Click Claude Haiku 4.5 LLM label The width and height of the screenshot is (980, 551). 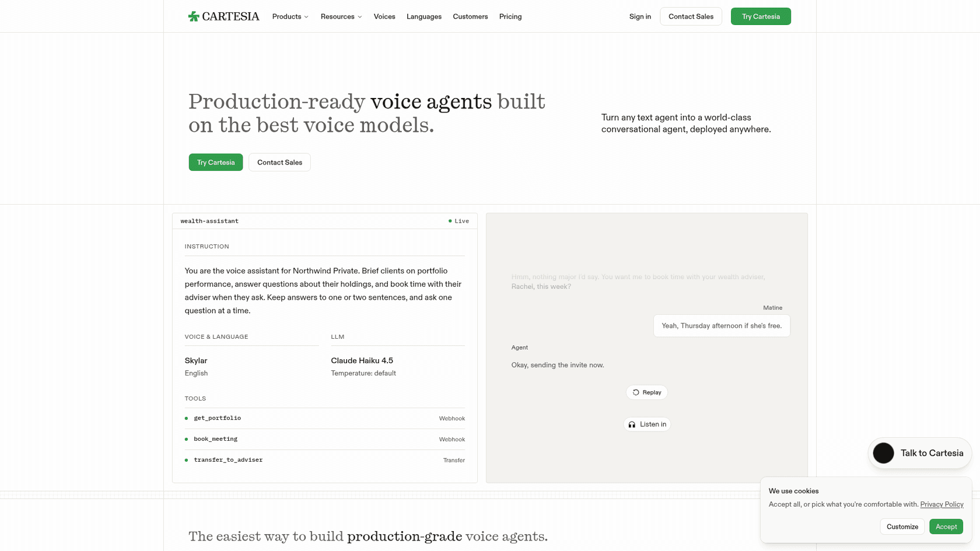click(x=362, y=360)
